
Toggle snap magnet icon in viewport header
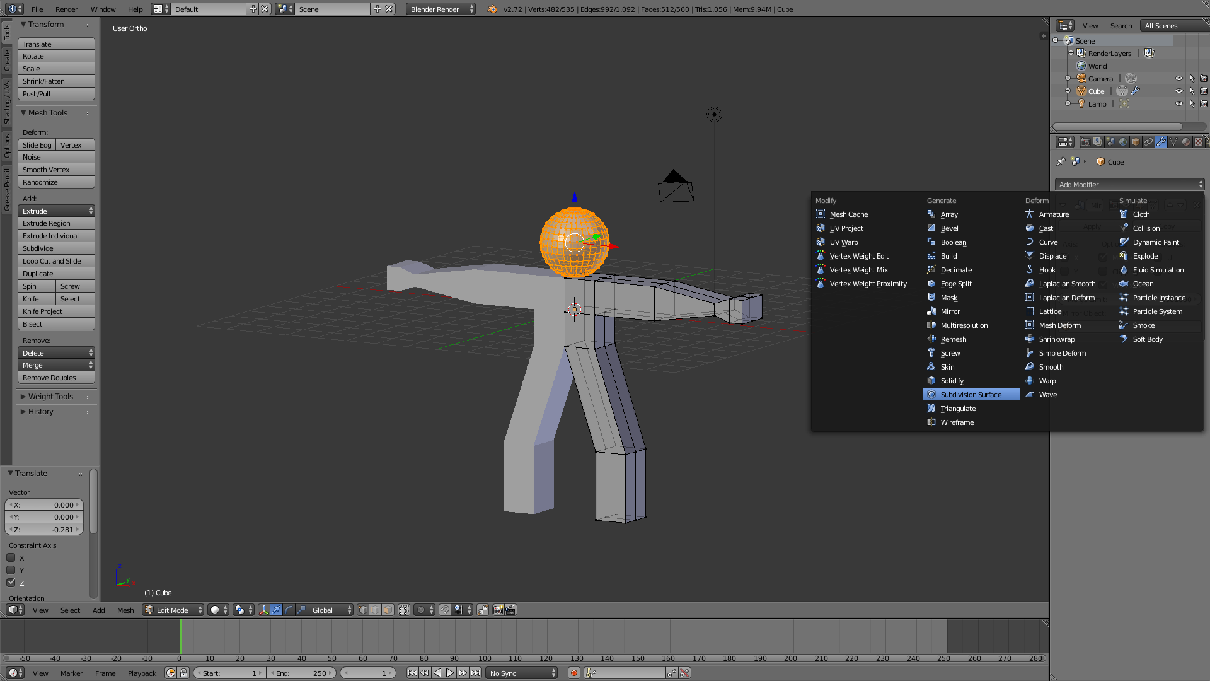[445, 610]
